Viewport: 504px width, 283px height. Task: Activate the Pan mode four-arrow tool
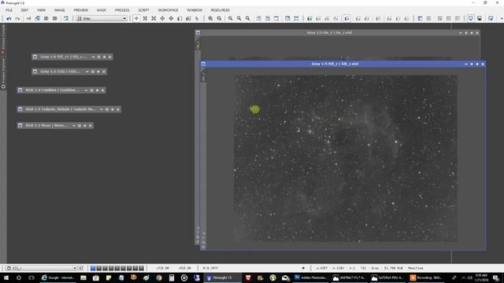(x=162, y=19)
